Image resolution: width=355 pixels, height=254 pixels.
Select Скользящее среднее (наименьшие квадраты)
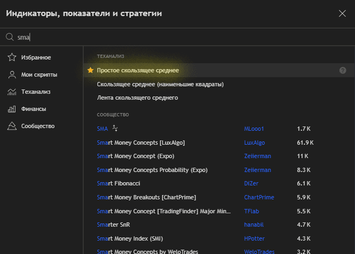(x=160, y=84)
